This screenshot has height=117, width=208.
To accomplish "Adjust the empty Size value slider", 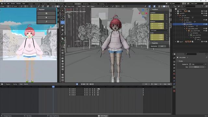I will tap(197, 67).
